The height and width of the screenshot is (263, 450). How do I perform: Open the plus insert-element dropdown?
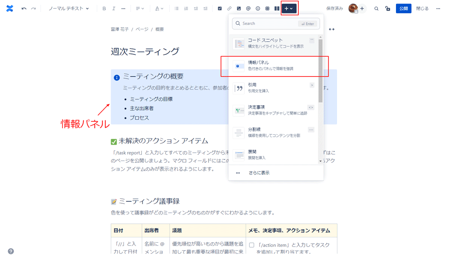pos(289,9)
